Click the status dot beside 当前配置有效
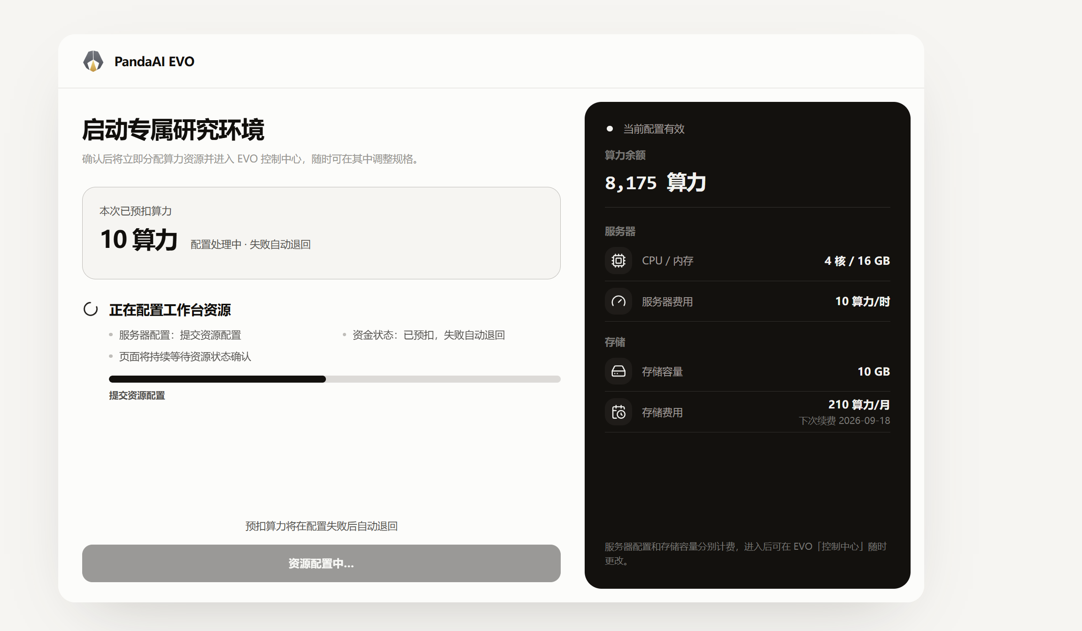1082x631 pixels. coord(610,129)
